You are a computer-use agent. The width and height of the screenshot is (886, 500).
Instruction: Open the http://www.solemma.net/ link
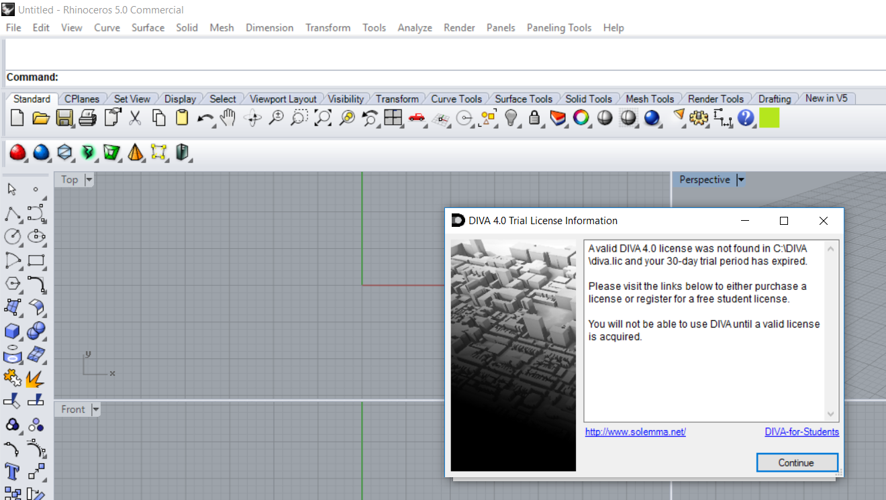[636, 432]
